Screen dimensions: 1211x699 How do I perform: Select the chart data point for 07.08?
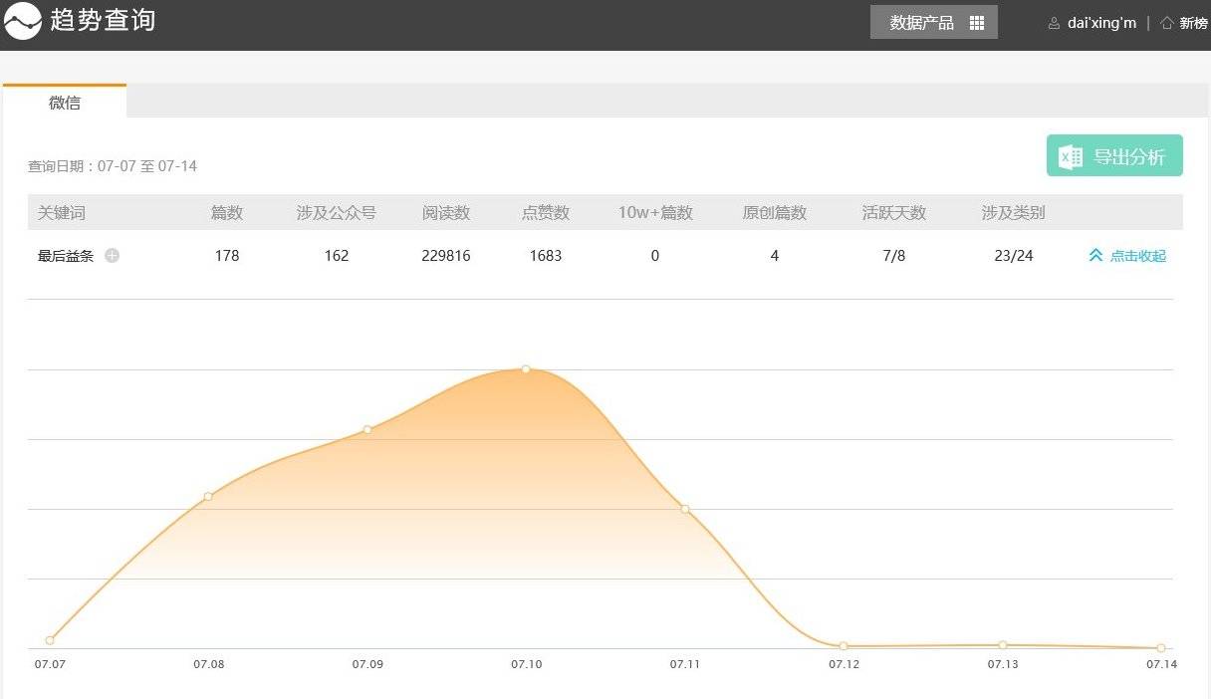208,496
